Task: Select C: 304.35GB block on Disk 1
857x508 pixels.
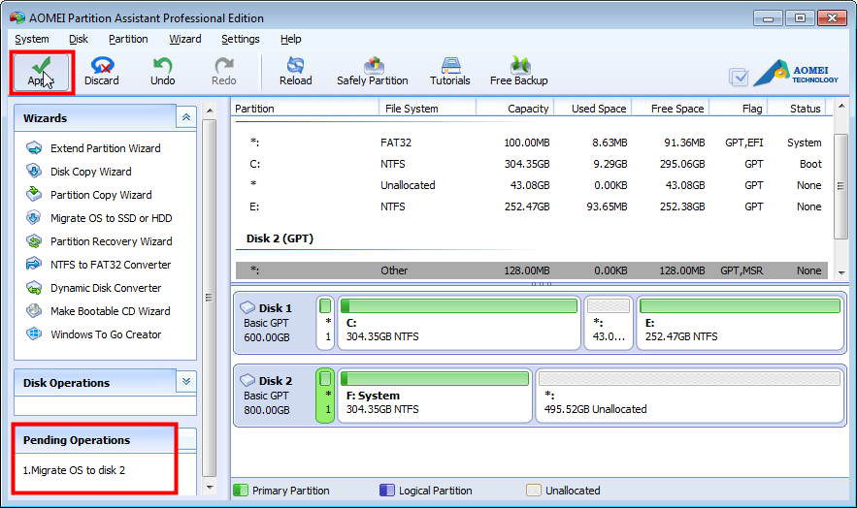Action: 459,323
